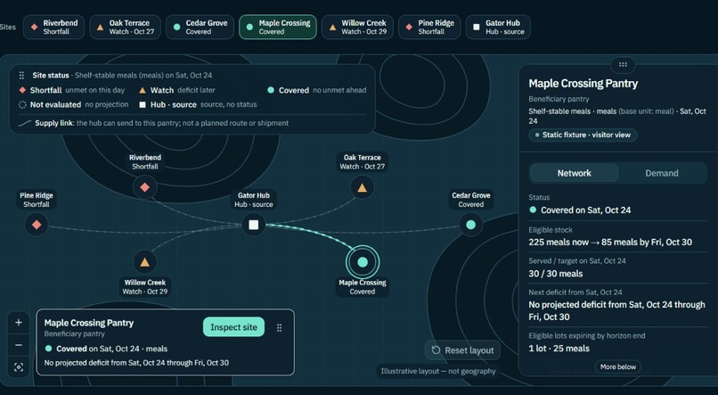Viewport: 718px width, 395px height.
Task: Click the side panel top grip handle
Action: 623,64
